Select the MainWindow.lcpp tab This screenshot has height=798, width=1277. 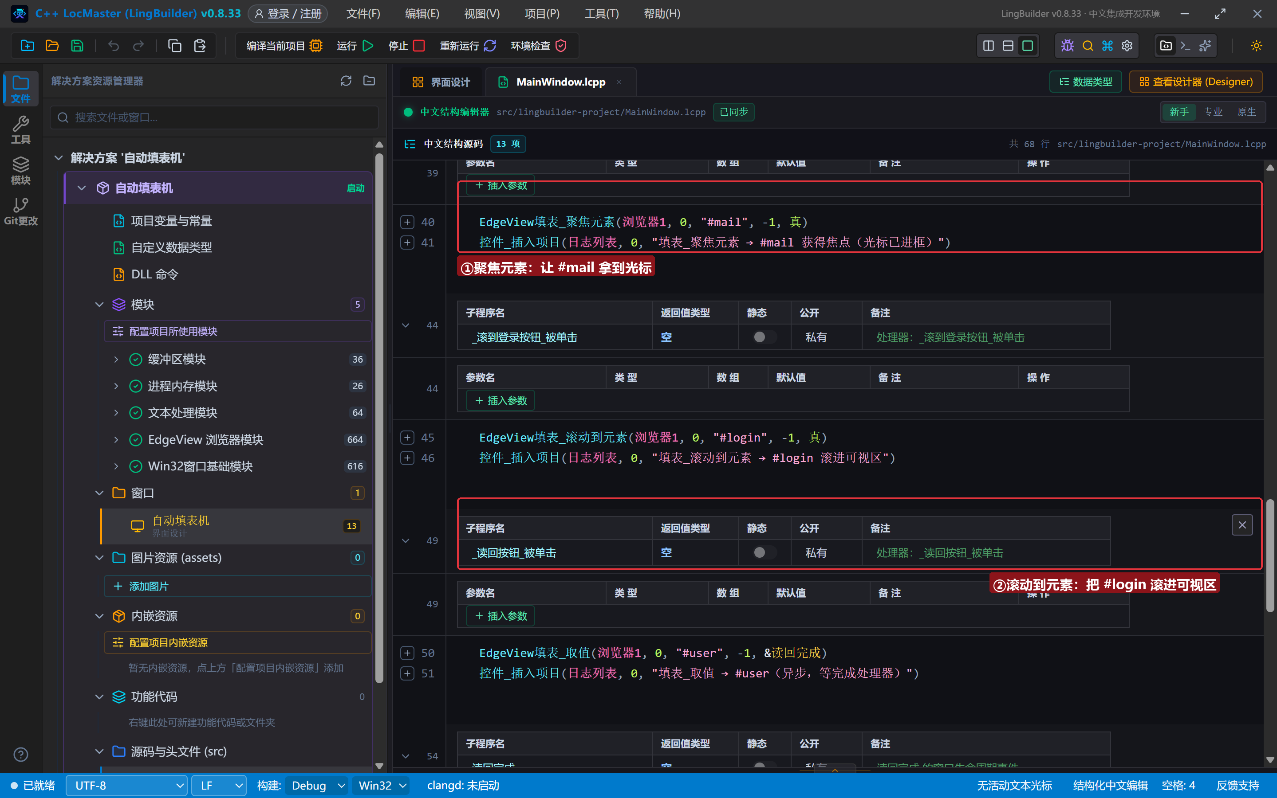pos(560,82)
